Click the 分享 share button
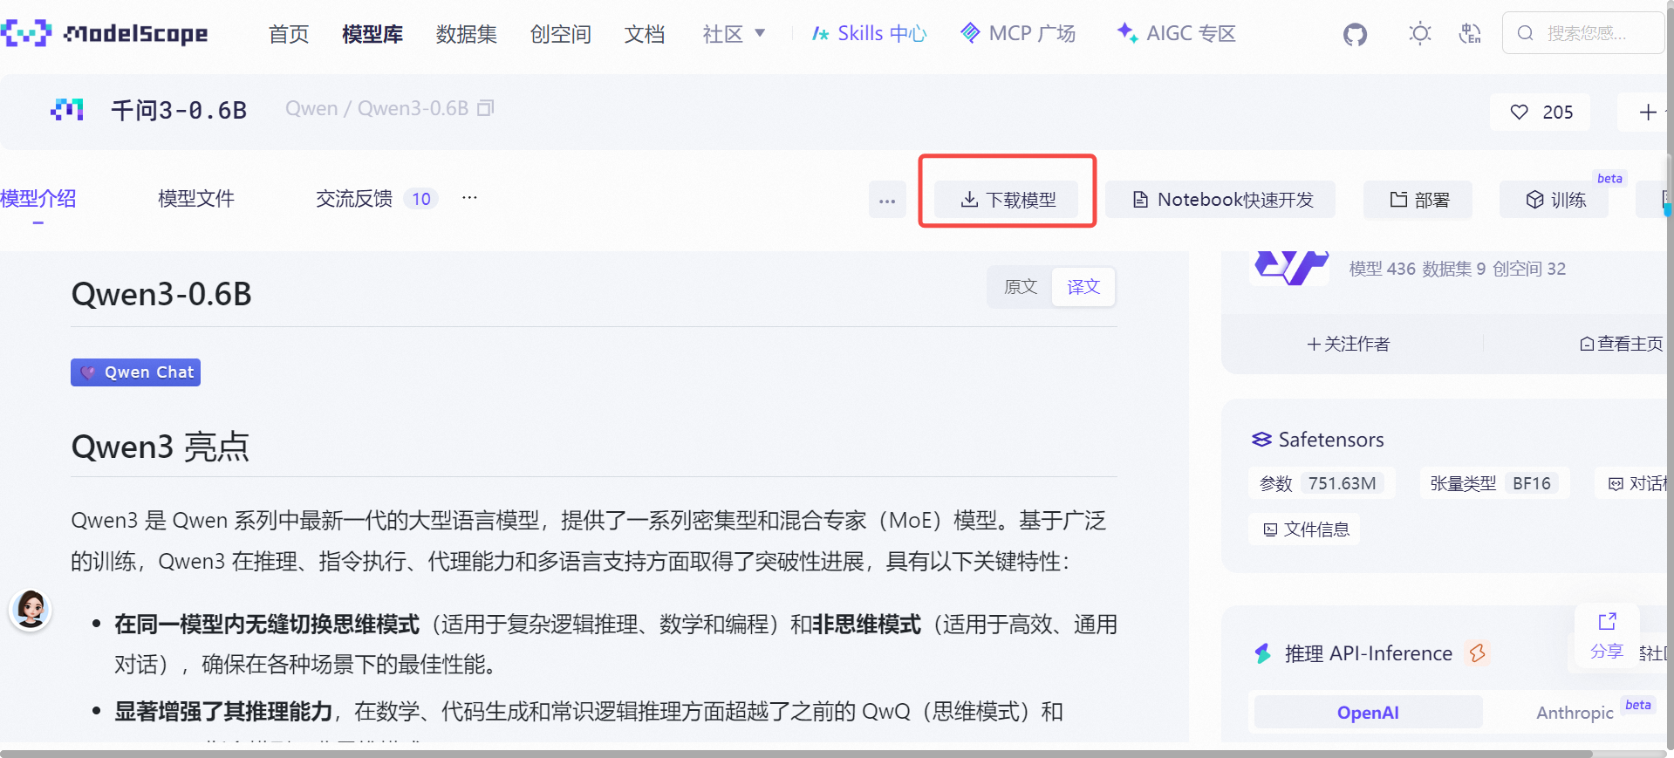Image resolution: width=1674 pixels, height=758 pixels. click(x=1607, y=636)
